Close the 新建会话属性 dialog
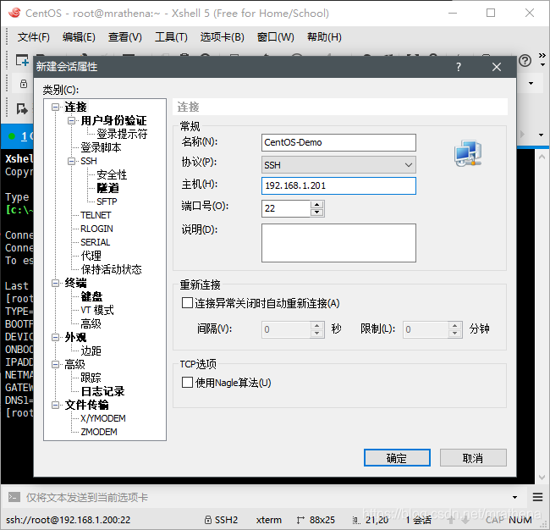Screen dimensions: 550x530 (497, 67)
